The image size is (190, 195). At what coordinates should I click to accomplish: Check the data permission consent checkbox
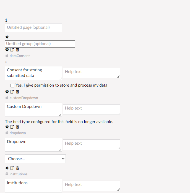click(12, 85)
